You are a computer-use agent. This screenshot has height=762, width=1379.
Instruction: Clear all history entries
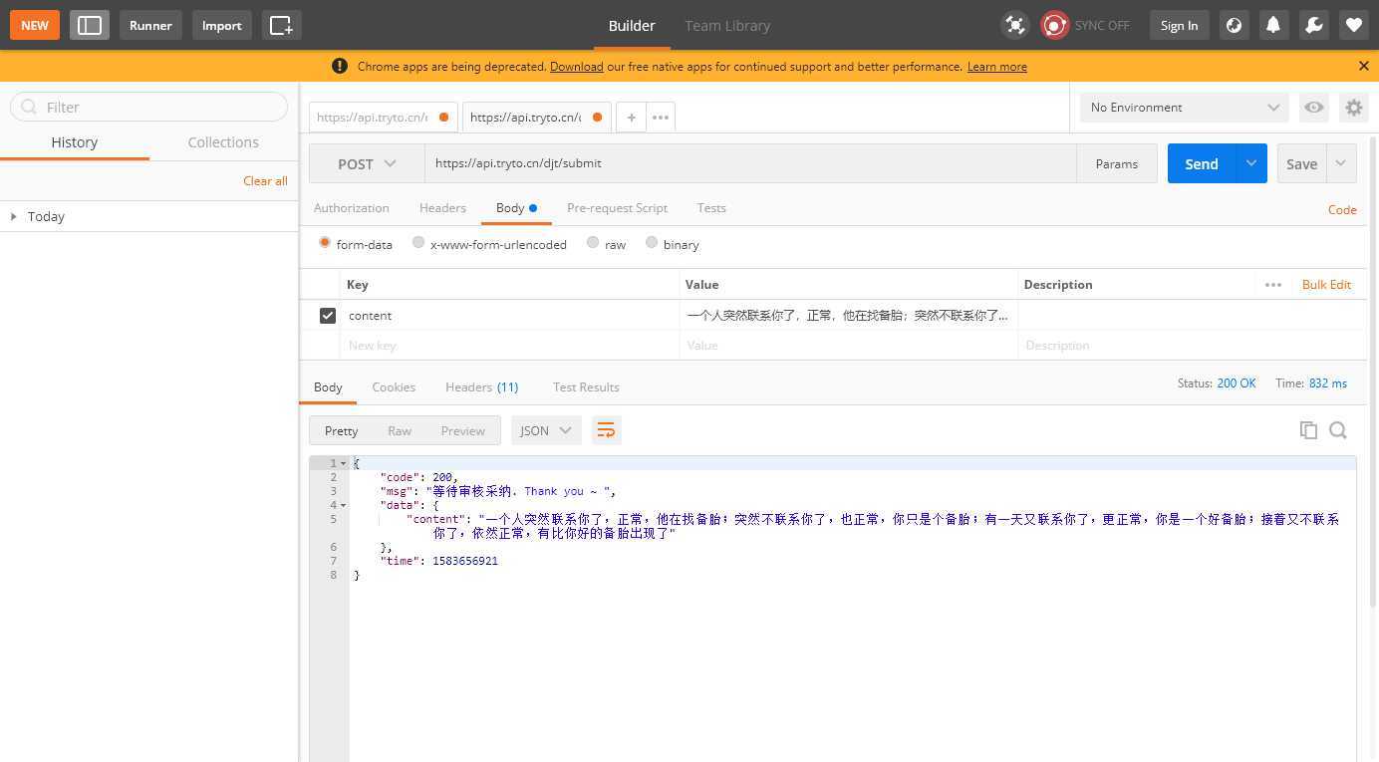tap(265, 180)
